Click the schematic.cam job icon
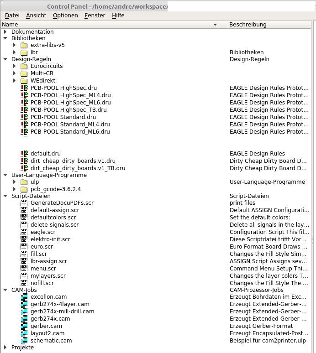Viewport: 316px width, 353px height. [x=24, y=341]
